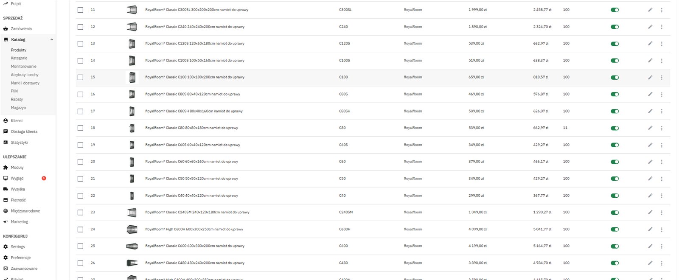Open the RoyalRoom Classic C120S product link

click(x=195, y=43)
